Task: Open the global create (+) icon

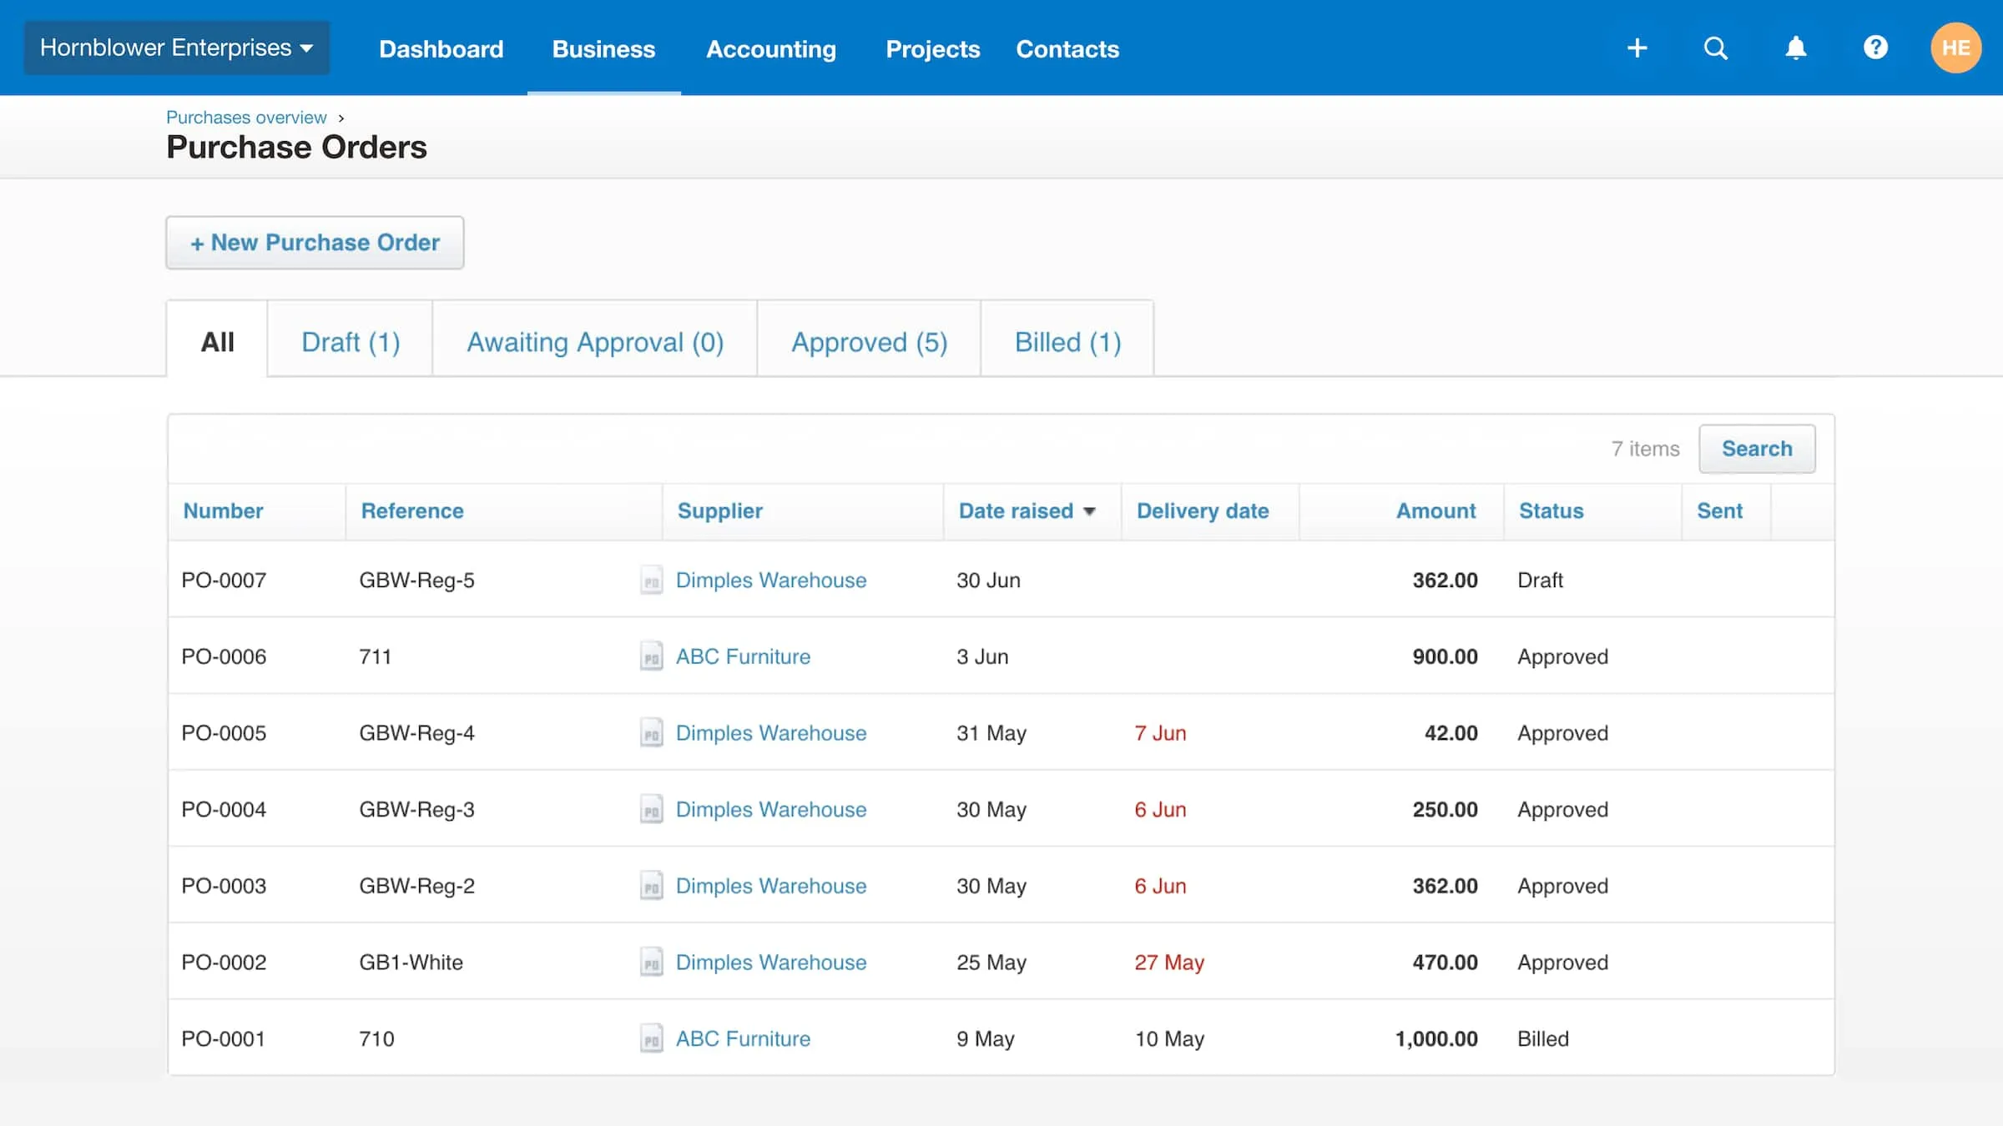Action: (1637, 48)
